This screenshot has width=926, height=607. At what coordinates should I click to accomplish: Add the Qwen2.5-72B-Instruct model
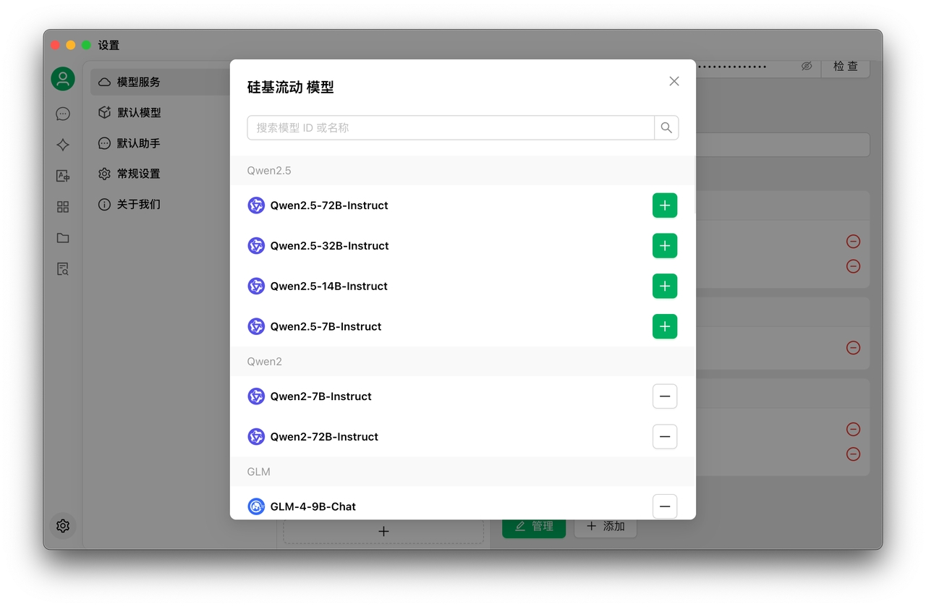[x=665, y=205]
